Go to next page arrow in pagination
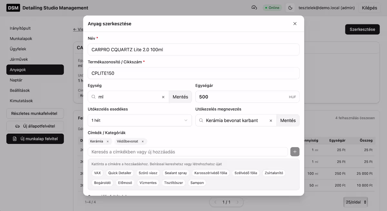 [238, 202]
